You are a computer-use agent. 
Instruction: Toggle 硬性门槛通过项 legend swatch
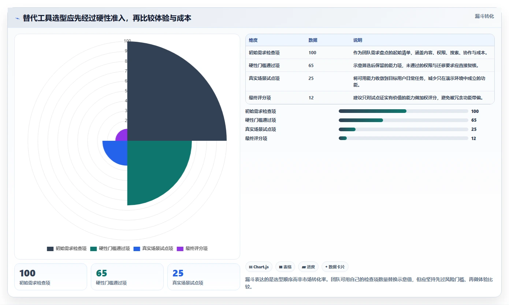[x=93, y=249]
